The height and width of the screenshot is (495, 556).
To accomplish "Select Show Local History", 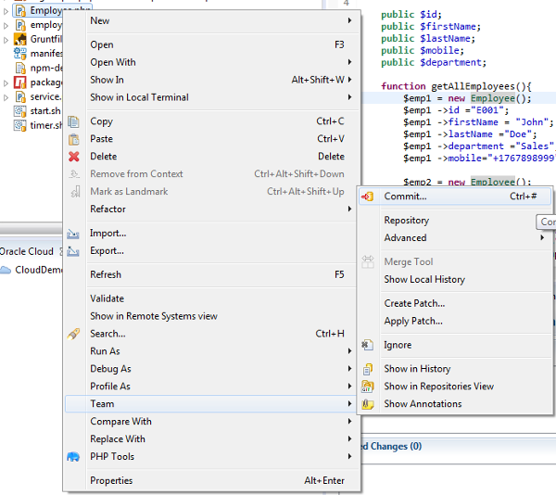I will (x=424, y=279).
